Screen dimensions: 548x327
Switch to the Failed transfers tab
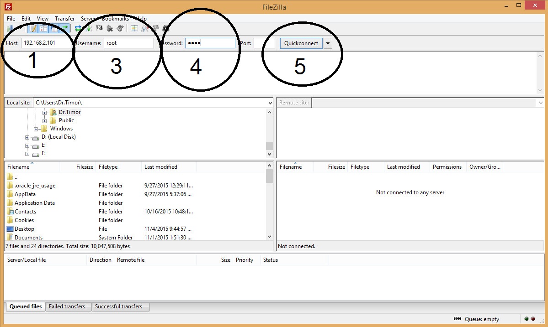click(x=67, y=306)
